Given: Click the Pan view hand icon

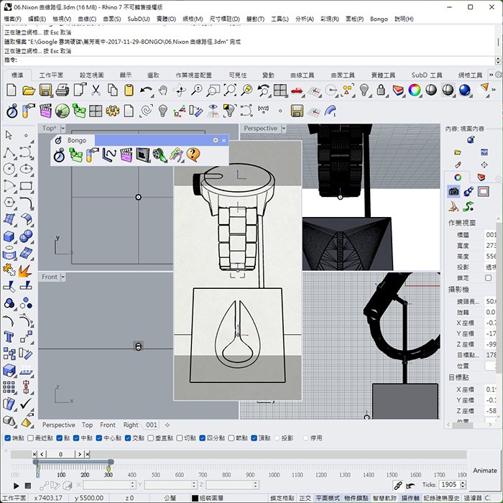Looking at the screenshot, I should (163, 90).
